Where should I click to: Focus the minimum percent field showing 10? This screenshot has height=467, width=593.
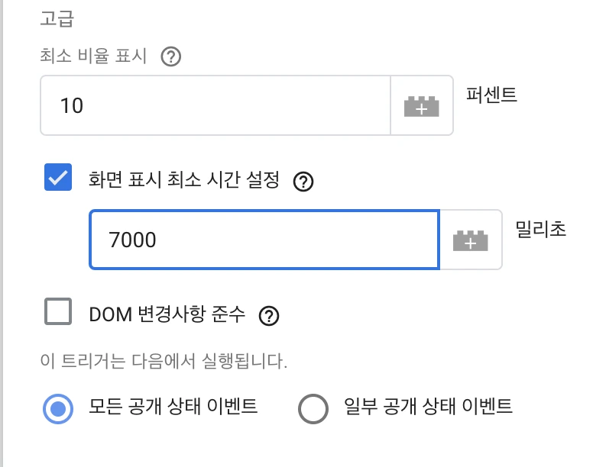click(215, 105)
